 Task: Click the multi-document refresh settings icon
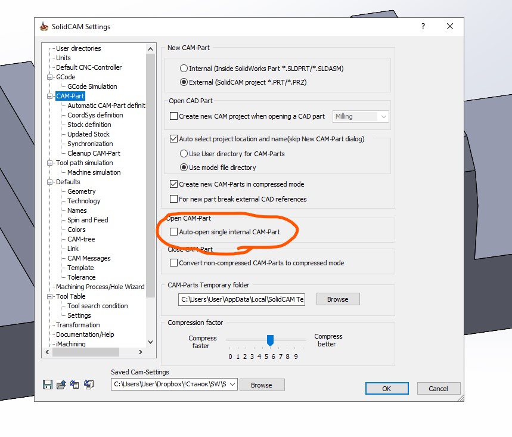(x=88, y=385)
